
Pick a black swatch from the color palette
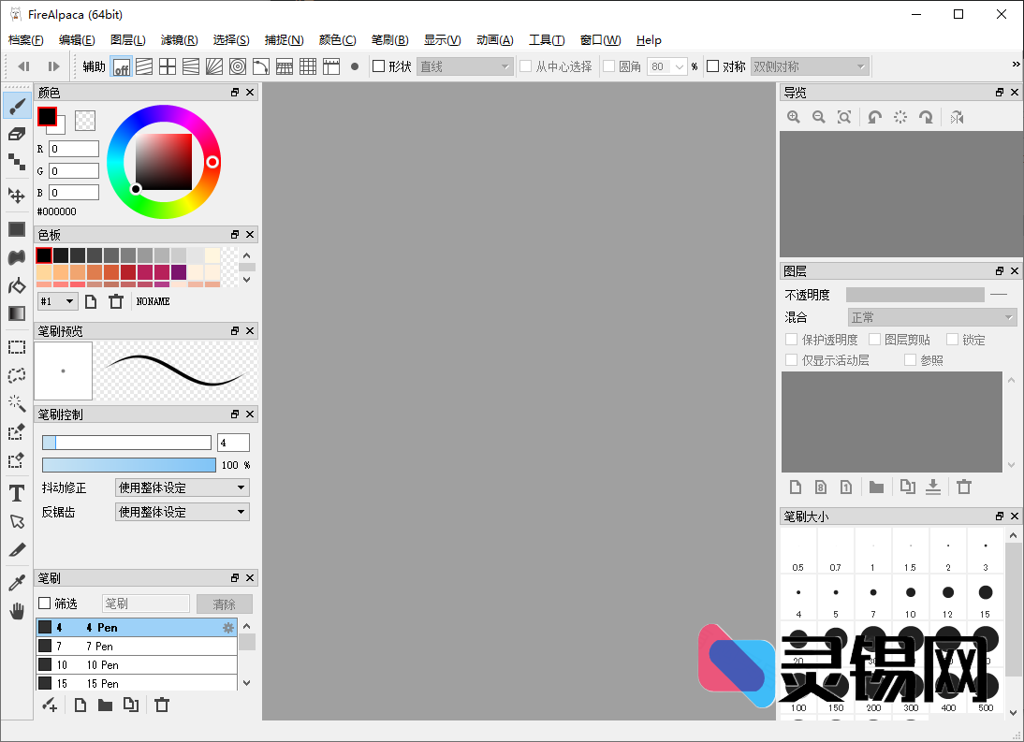(43, 254)
